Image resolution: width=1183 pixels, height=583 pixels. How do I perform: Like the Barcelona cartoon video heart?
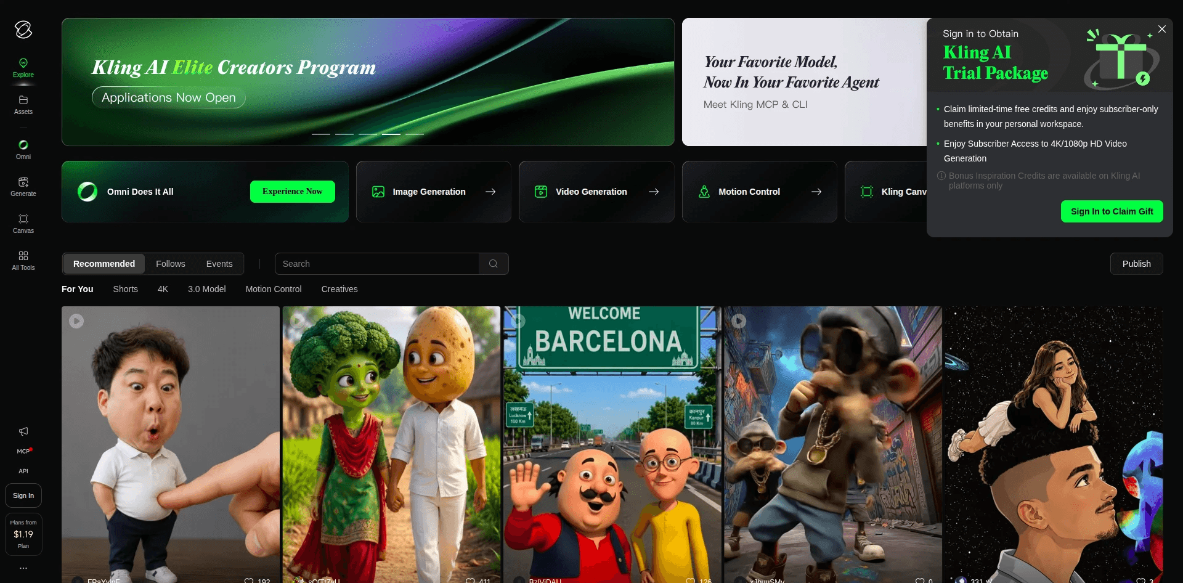click(691, 581)
